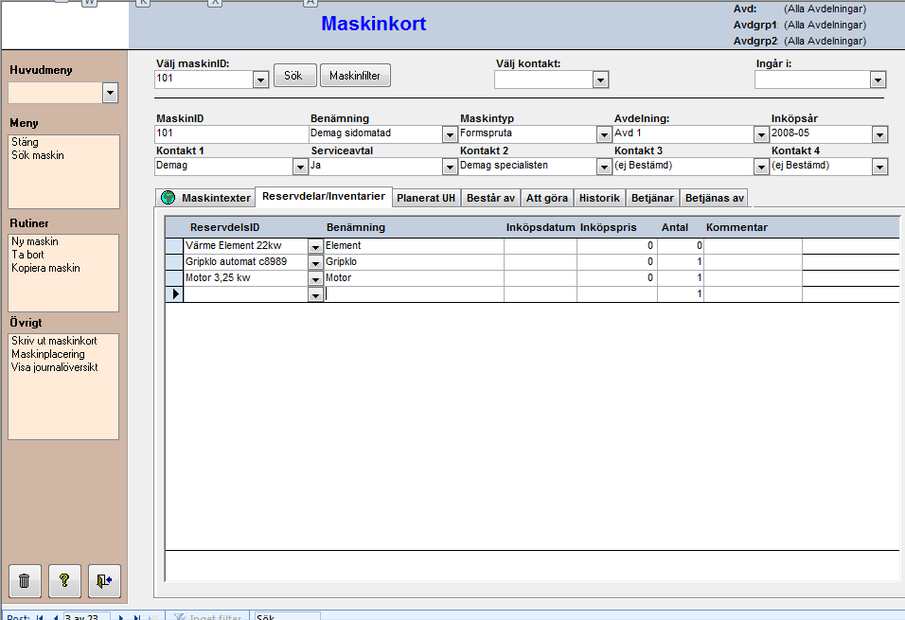Expand the Inköpsår dropdown showing 2008-05

click(x=879, y=134)
